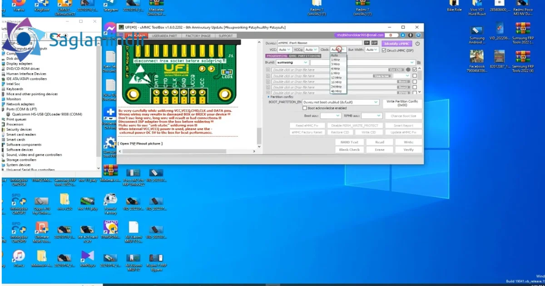The width and height of the screenshot is (545, 286).
Task: Open the settings gear in UFI header
Action: [x=419, y=35]
